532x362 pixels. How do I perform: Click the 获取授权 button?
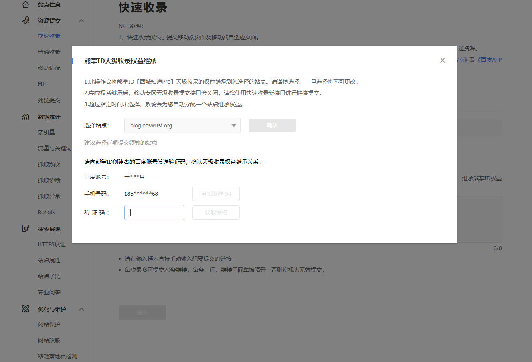[216, 213]
